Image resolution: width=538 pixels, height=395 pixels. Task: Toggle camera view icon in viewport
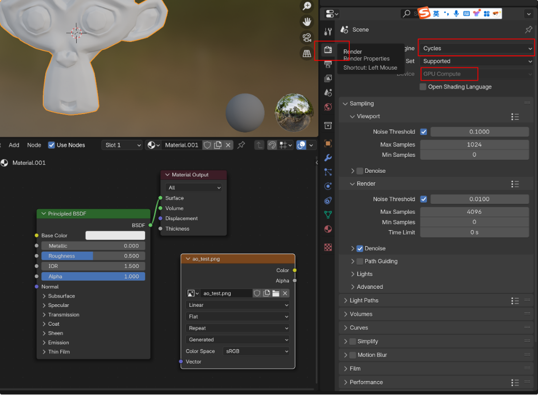307,37
